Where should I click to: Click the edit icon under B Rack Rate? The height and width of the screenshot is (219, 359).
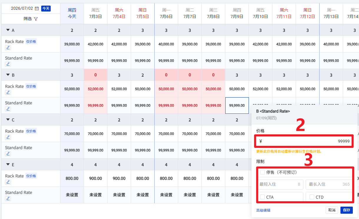[8, 93]
